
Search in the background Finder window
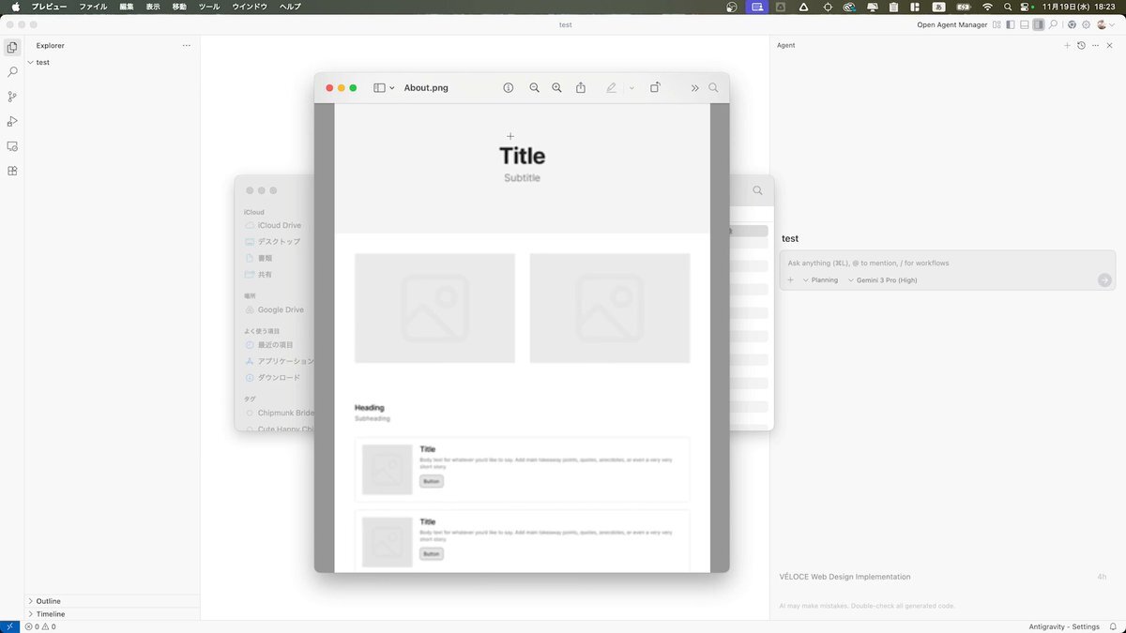tap(757, 190)
